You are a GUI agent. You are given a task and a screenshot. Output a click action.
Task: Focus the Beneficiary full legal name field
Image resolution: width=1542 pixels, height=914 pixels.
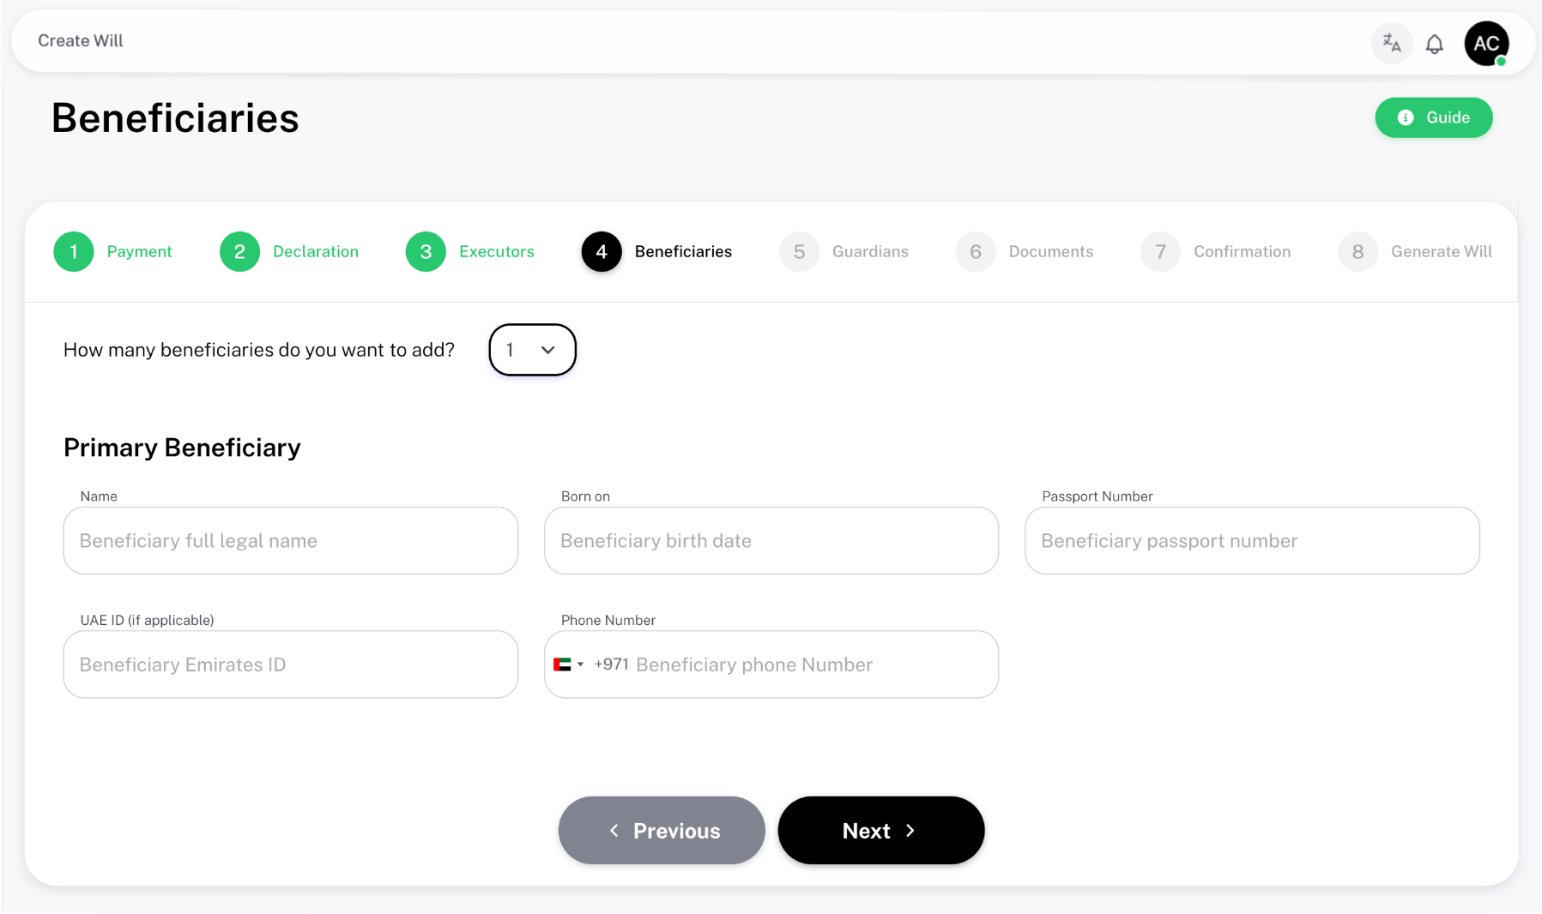click(x=291, y=541)
